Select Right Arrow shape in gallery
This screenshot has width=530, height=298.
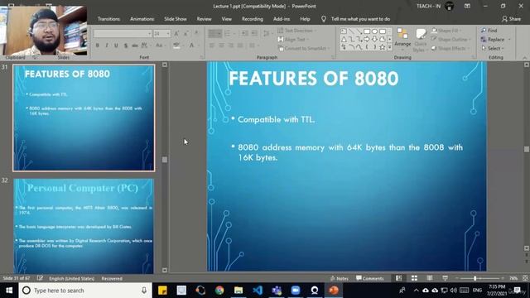pos(367,39)
